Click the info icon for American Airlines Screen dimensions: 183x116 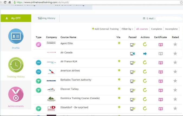(x=119, y=70)
